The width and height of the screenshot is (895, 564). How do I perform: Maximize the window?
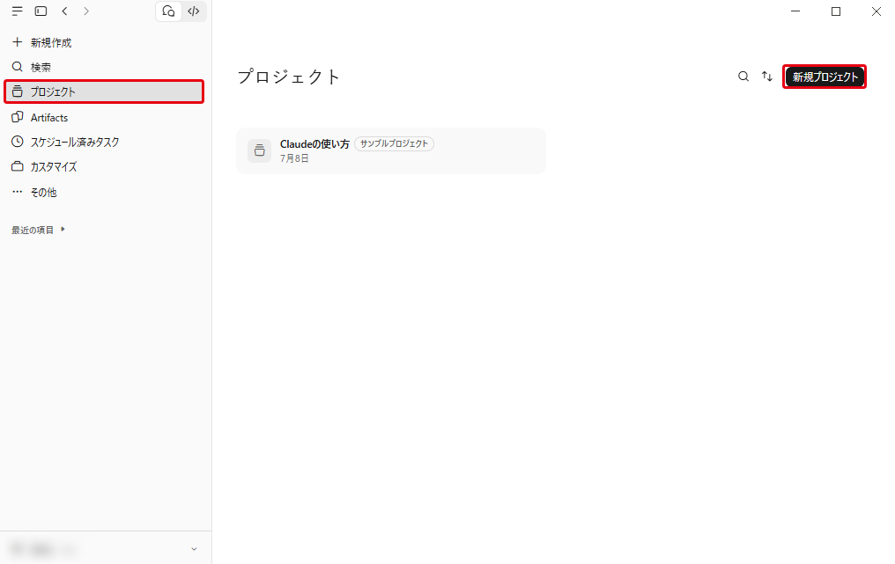(x=836, y=11)
